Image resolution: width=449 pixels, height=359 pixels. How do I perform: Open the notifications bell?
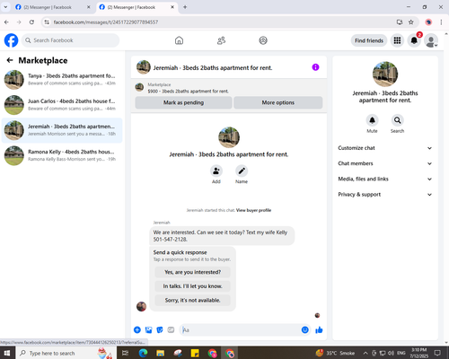414,40
